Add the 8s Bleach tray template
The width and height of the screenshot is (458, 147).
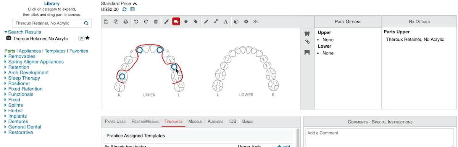(284, 146)
